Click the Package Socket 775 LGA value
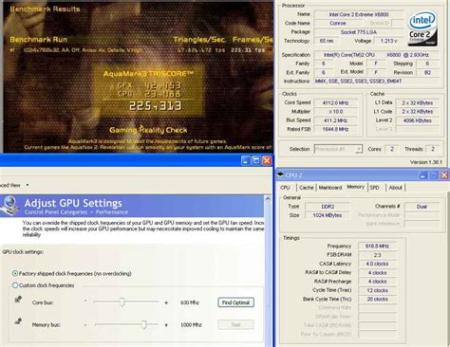450x347 pixels. [x=359, y=32]
